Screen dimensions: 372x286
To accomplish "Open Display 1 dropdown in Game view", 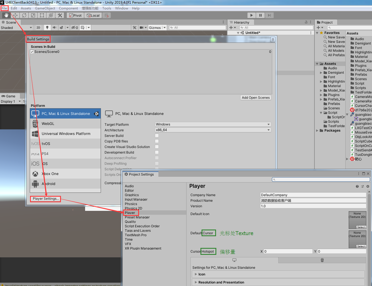I will coord(11,102).
